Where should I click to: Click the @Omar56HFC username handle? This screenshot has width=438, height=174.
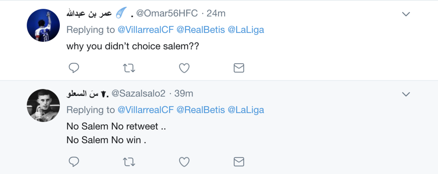click(167, 13)
